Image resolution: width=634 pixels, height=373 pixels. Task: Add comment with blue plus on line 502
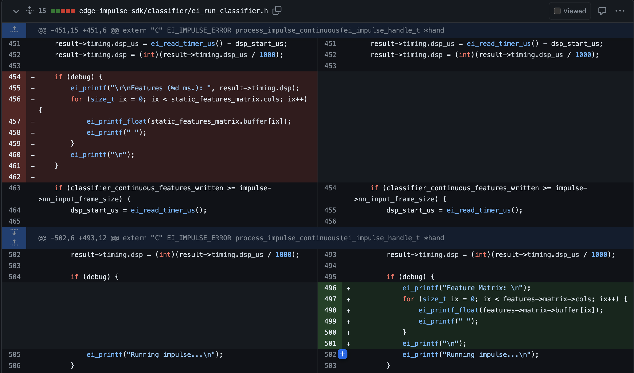coord(343,354)
